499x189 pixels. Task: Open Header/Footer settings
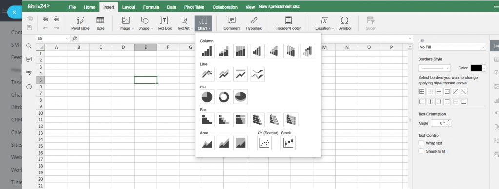288,23
